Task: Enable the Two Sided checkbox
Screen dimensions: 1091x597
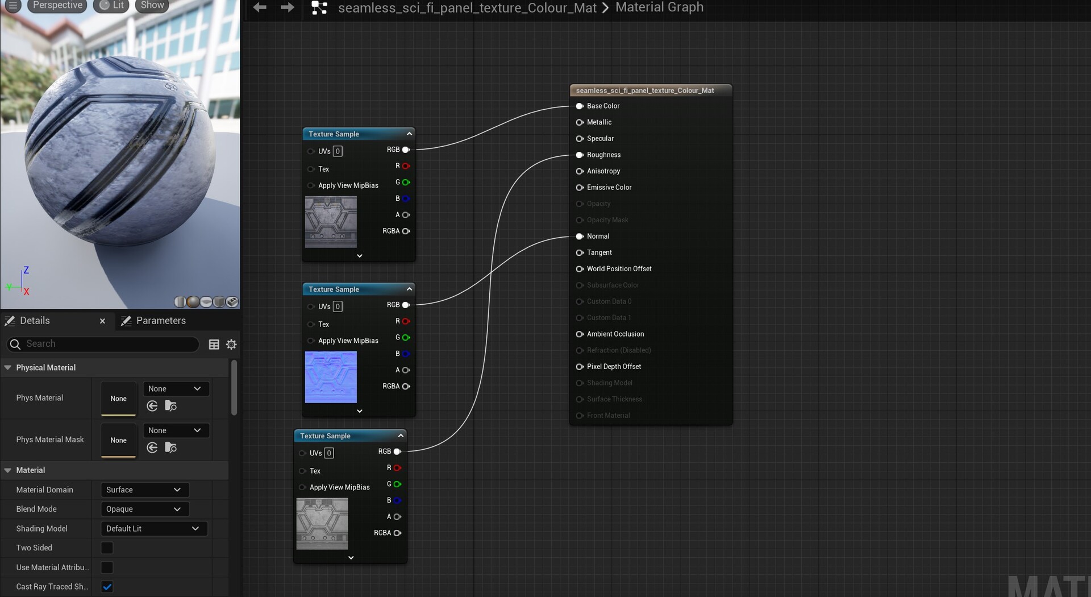Action: [x=106, y=548]
